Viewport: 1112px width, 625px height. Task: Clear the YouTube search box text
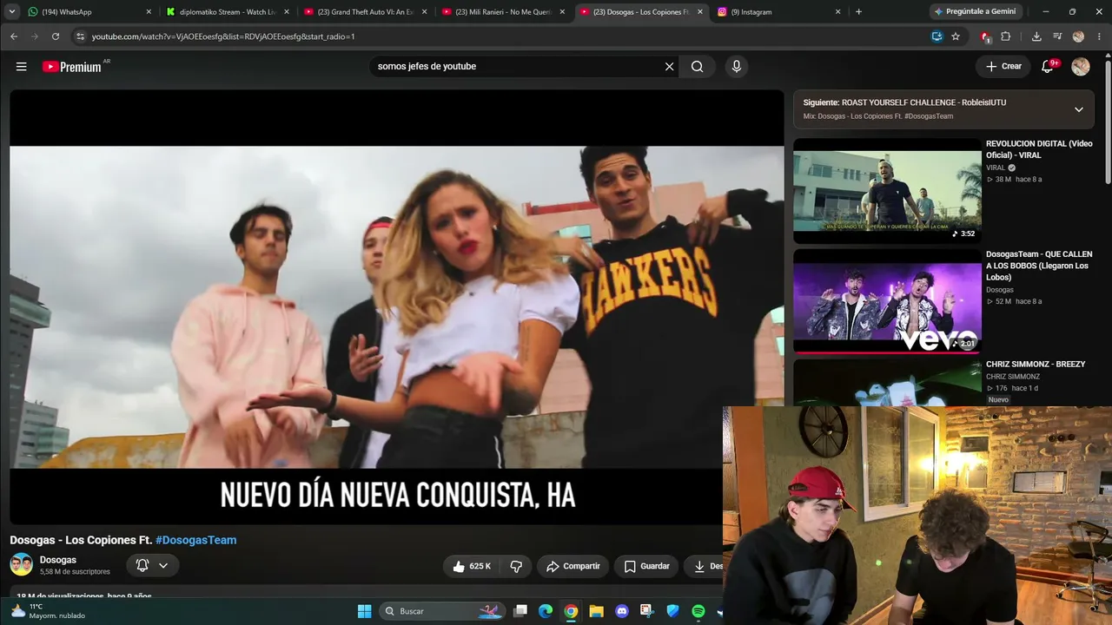click(x=669, y=67)
